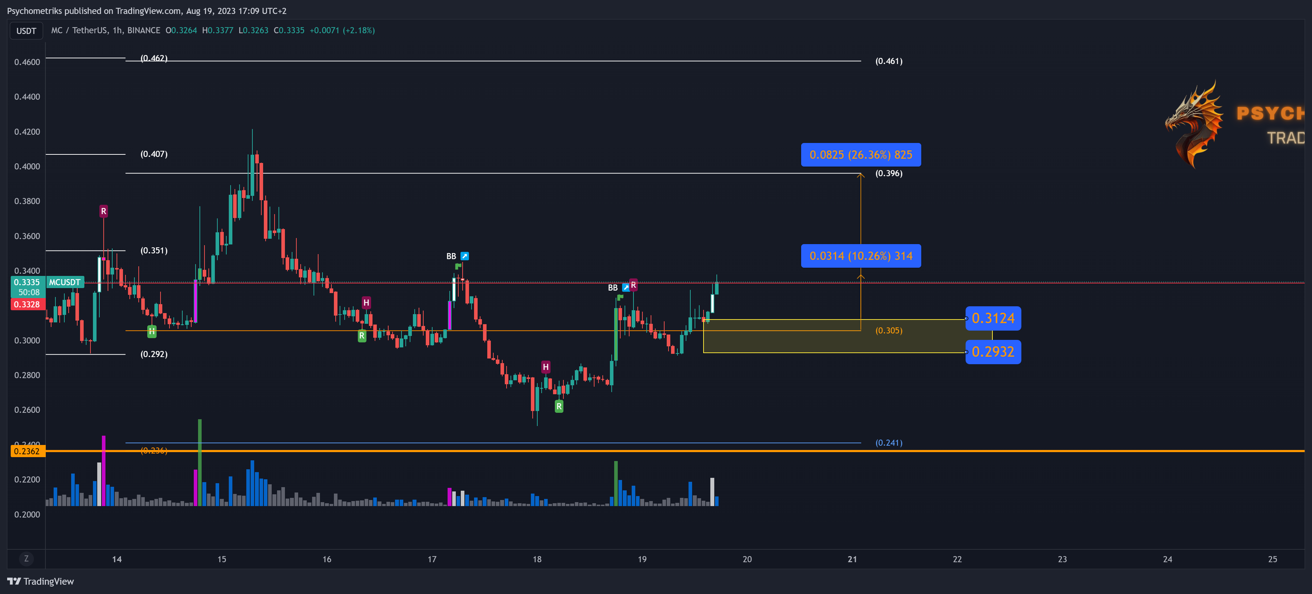Click the Z timezone button

click(x=26, y=559)
